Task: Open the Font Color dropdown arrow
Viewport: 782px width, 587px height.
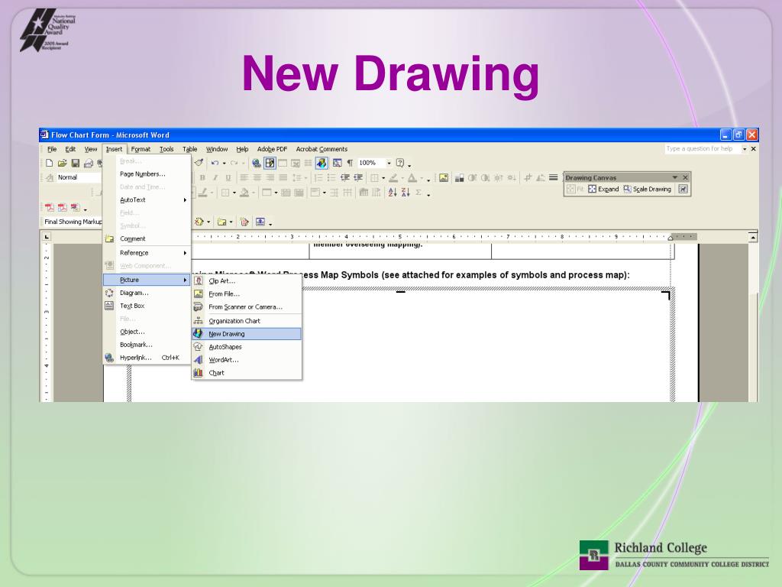Action: tap(422, 178)
